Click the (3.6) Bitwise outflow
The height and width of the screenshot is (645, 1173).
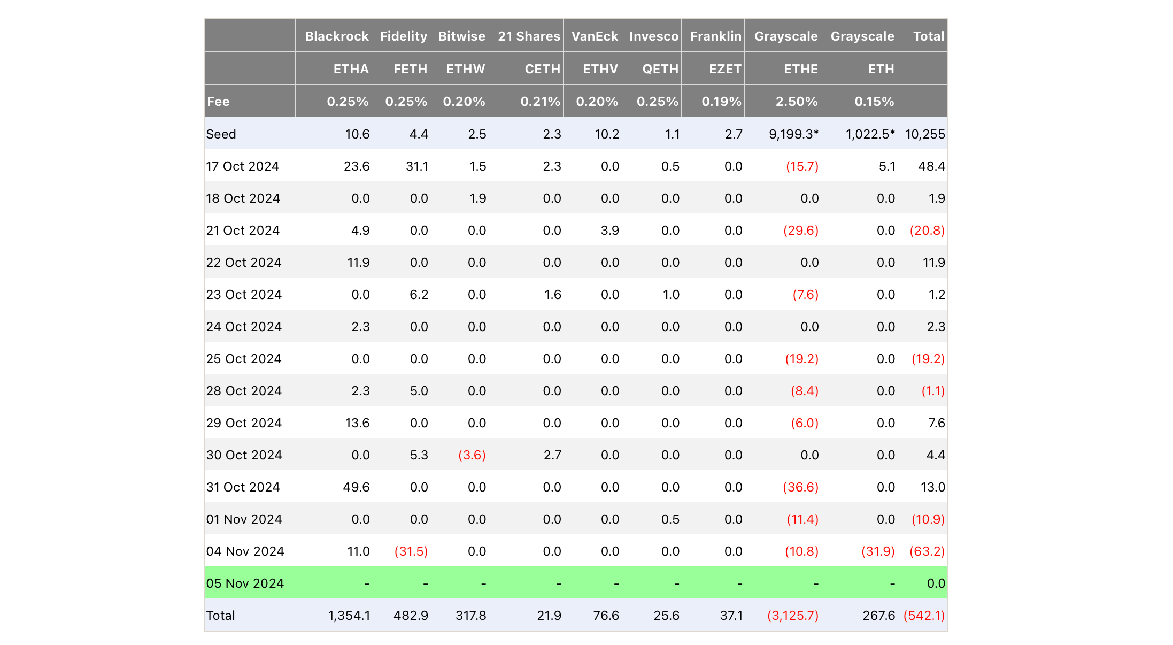pyautogui.click(x=472, y=455)
